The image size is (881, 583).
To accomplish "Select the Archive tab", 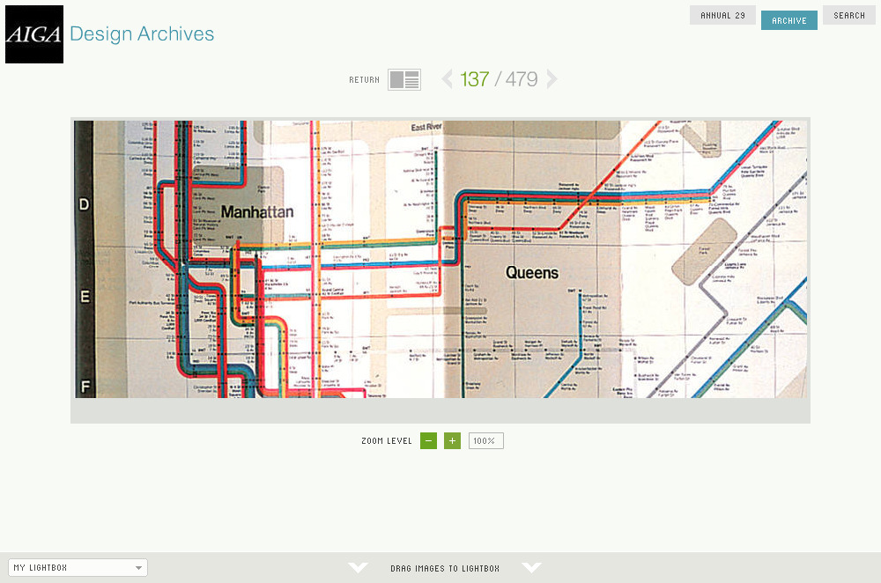I will tap(788, 20).
